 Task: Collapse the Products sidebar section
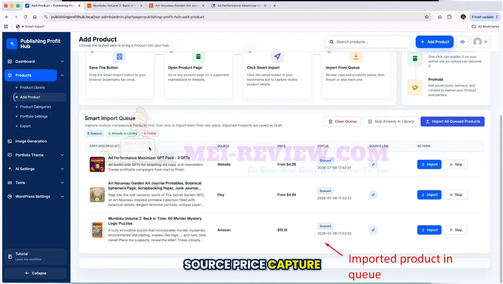click(x=62, y=75)
